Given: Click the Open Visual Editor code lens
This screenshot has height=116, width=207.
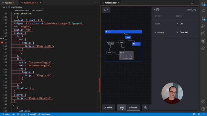Looking at the screenshot, I should tap(22, 10).
